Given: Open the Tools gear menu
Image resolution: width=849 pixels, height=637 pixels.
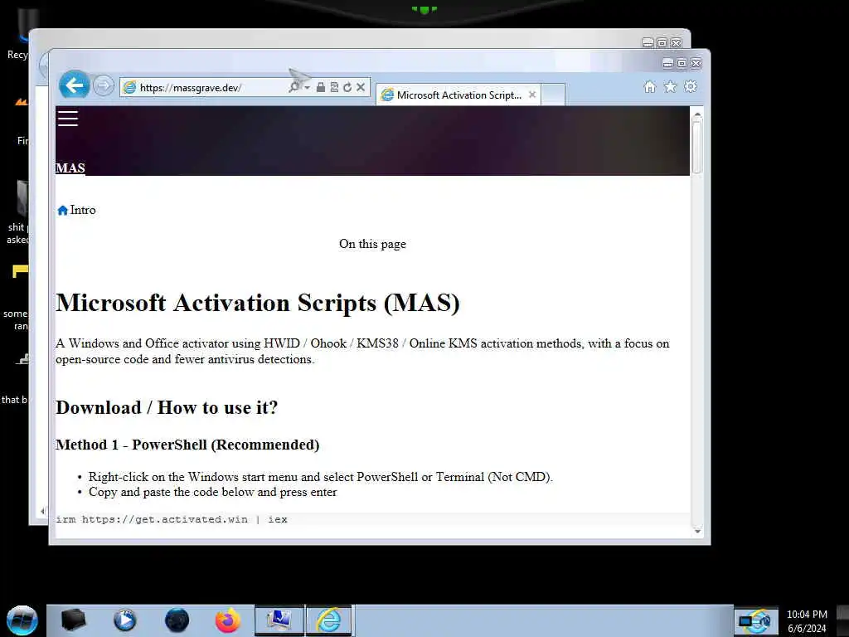Looking at the screenshot, I should (x=691, y=86).
